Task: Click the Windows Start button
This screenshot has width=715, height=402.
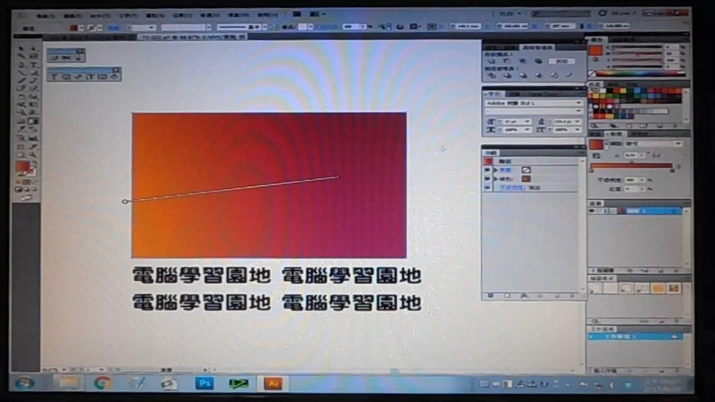Action: coord(25,383)
